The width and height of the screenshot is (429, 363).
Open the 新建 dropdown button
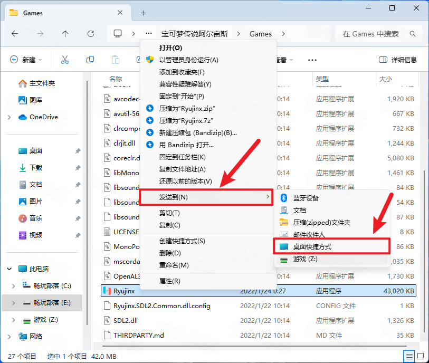(26, 60)
